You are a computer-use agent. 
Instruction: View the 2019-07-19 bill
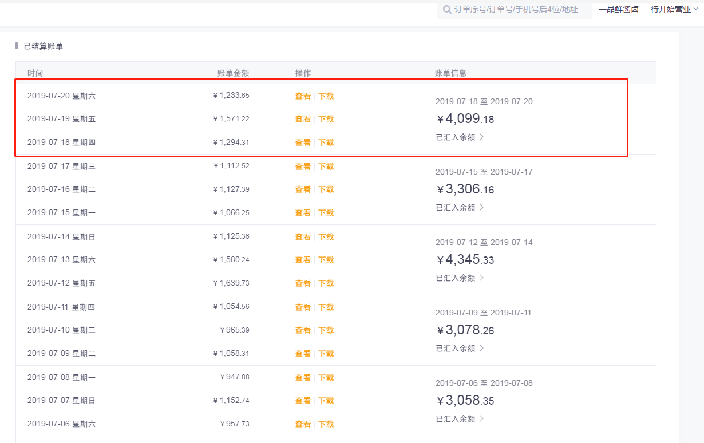point(303,119)
